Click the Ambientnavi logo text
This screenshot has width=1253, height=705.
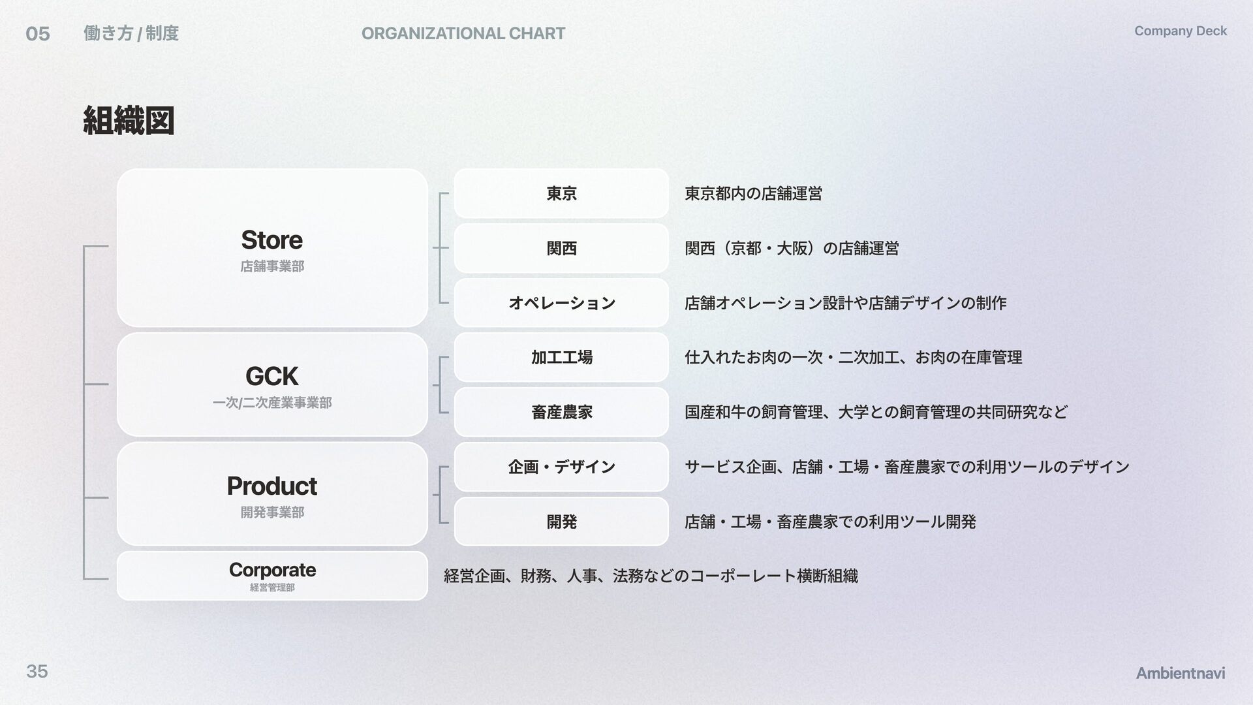tap(1180, 673)
